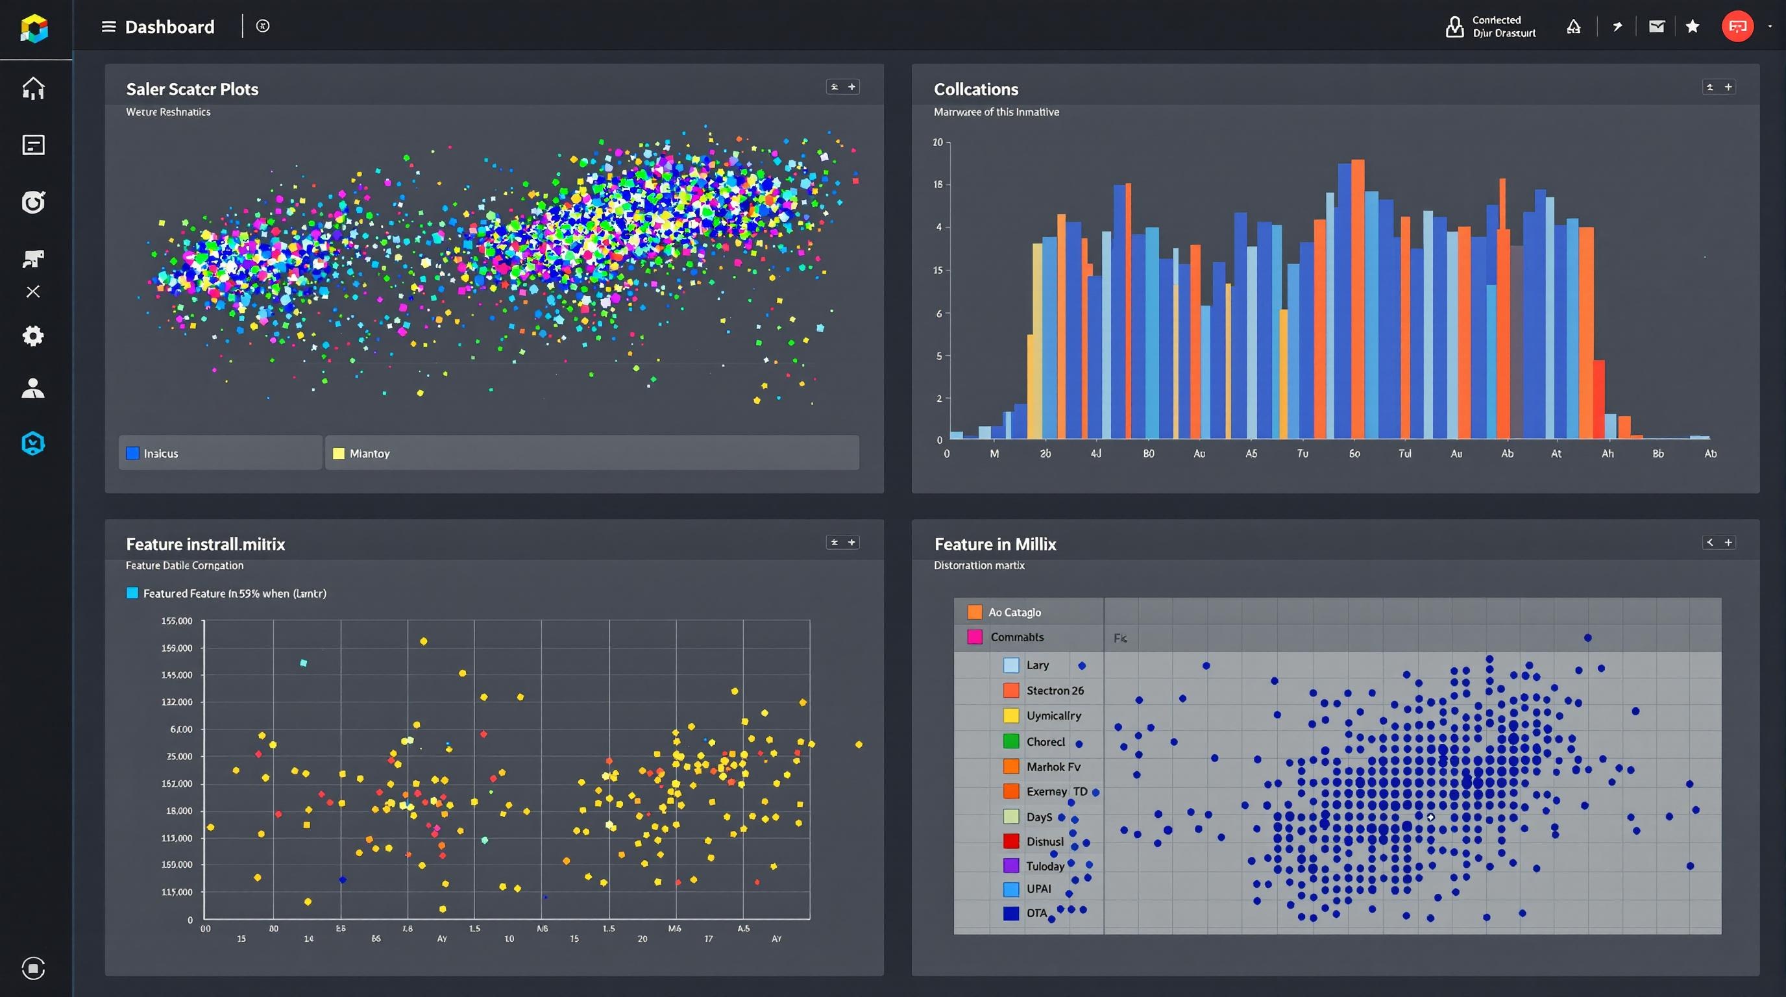Viewport: 1786px width, 997px height.
Task: Click the Connected Djur Drastuirt status
Action: [x=1489, y=26]
